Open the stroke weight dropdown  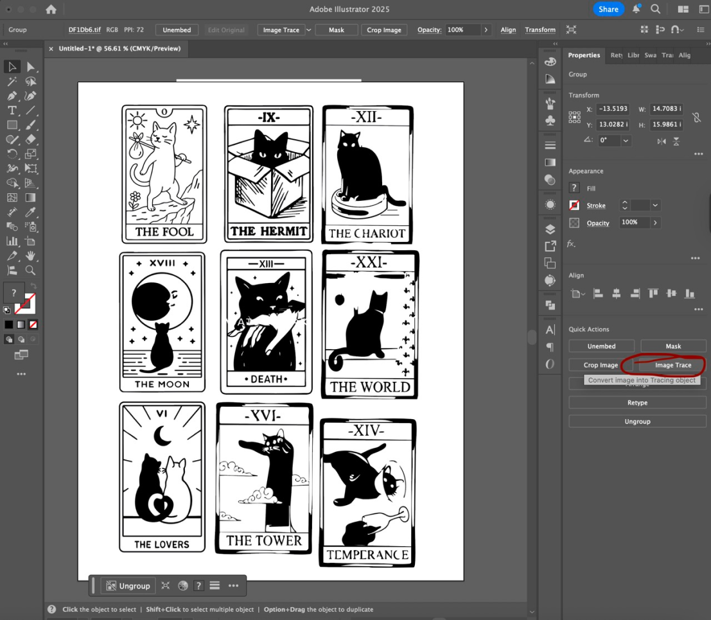point(655,205)
